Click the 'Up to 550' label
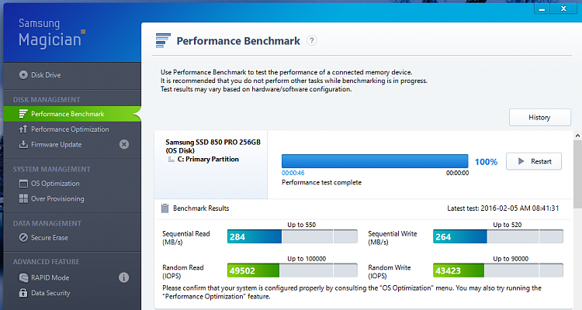Image resolution: width=582 pixels, height=310 pixels. 301,225
